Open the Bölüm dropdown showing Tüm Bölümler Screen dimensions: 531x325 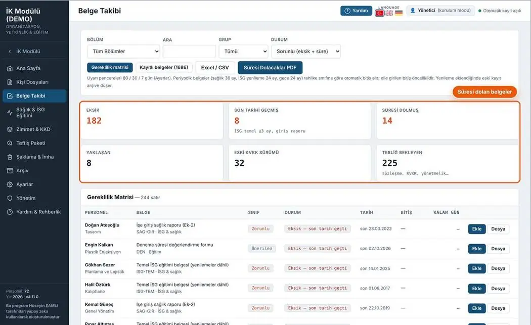tap(123, 52)
